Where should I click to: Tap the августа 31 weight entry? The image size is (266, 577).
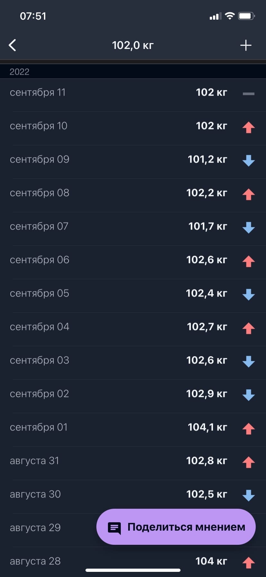tap(133, 461)
